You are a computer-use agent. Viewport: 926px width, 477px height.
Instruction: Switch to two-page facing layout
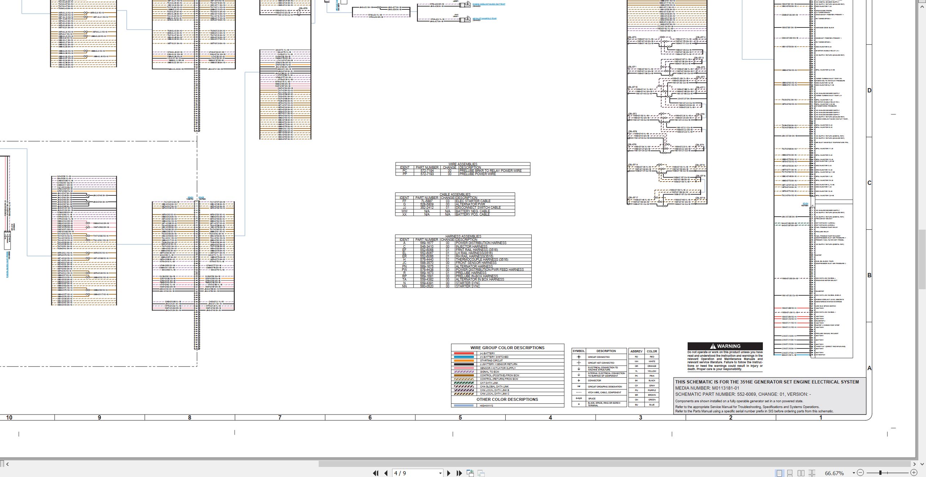point(801,473)
